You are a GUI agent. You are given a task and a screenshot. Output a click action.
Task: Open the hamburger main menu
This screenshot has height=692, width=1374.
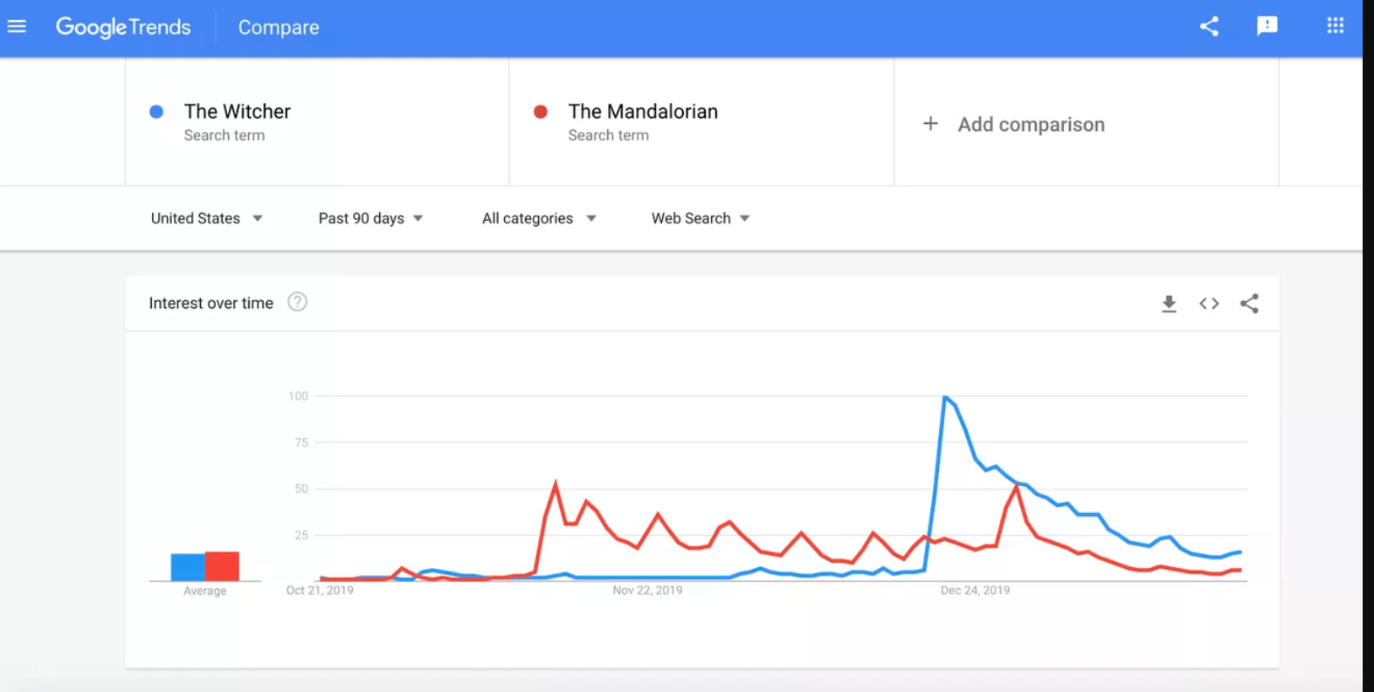point(17,26)
